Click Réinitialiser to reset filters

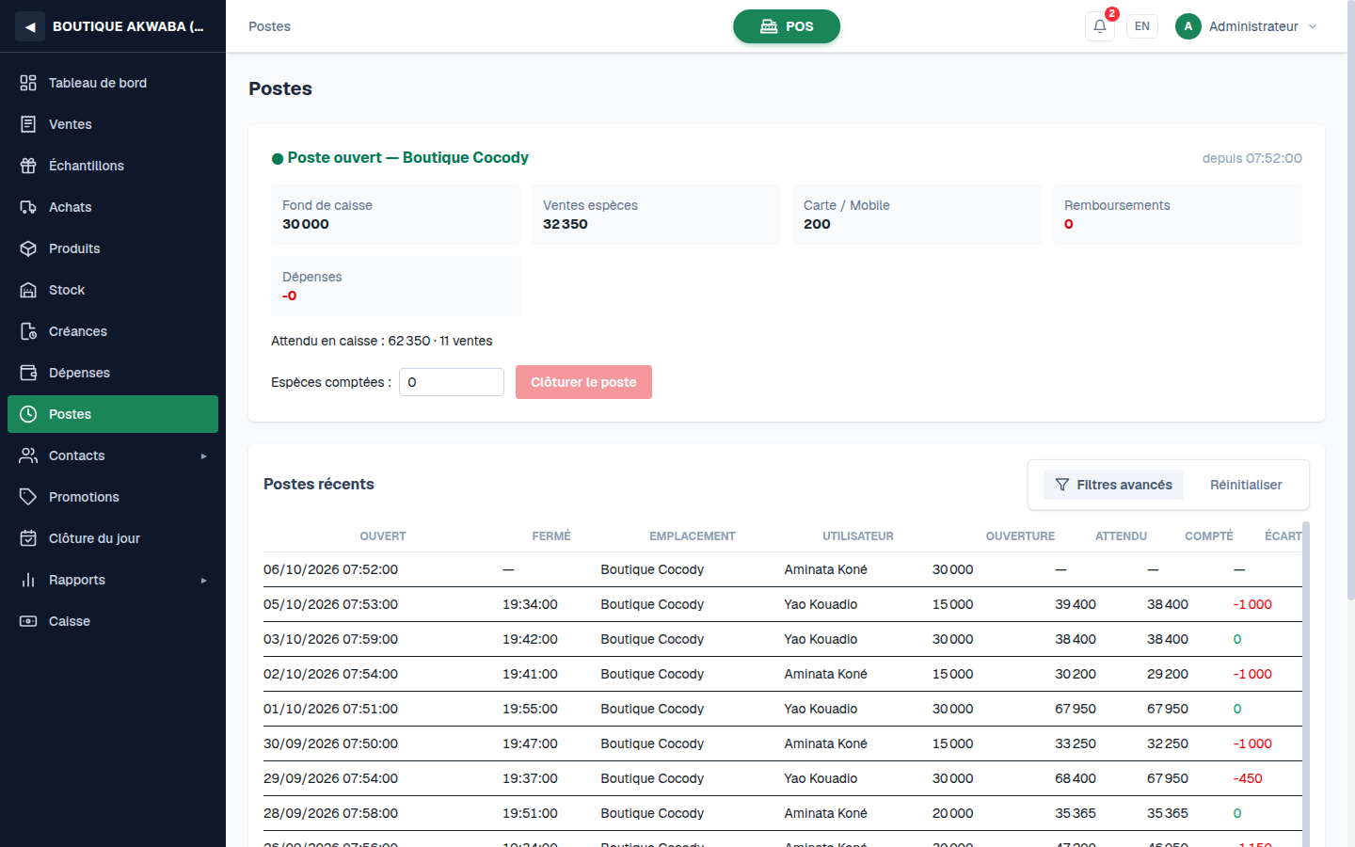click(x=1246, y=485)
